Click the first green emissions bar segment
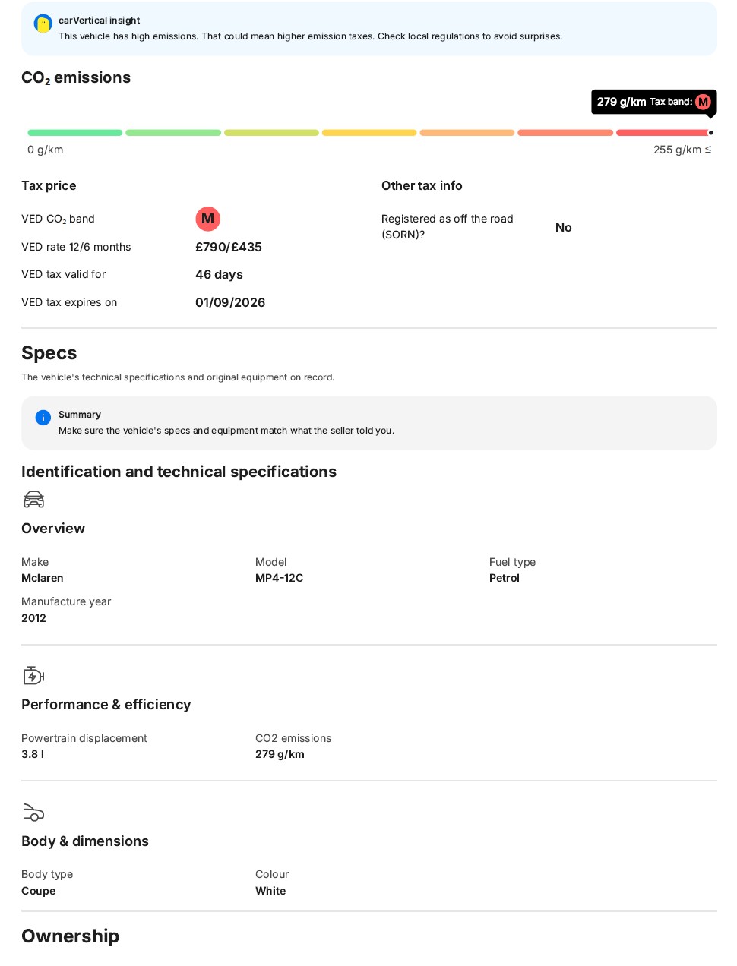Image resolution: width=737 pixels, height=966 pixels. (75, 132)
